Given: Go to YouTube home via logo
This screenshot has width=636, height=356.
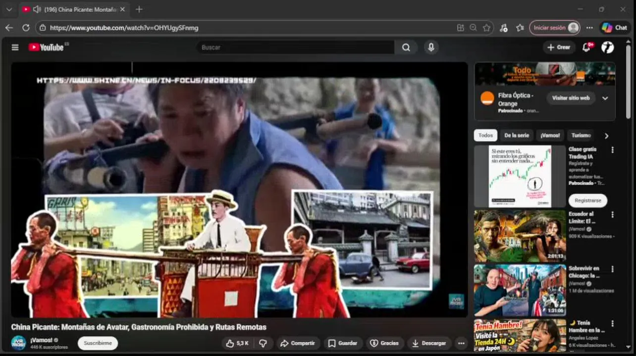Looking at the screenshot, I should pos(46,47).
